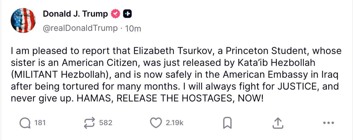Open the three-dot more options menu
The image size is (353, 140).
[329, 123]
